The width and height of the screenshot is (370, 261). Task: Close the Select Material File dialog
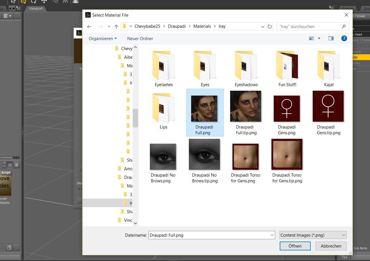pyautogui.click(x=346, y=15)
